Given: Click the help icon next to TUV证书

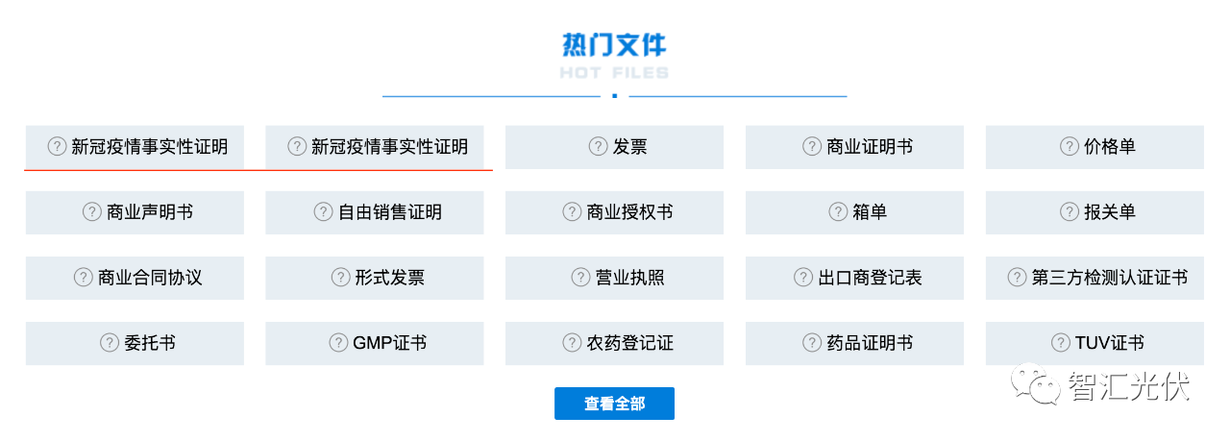Looking at the screenshot, I should (x=1061, y=343).
